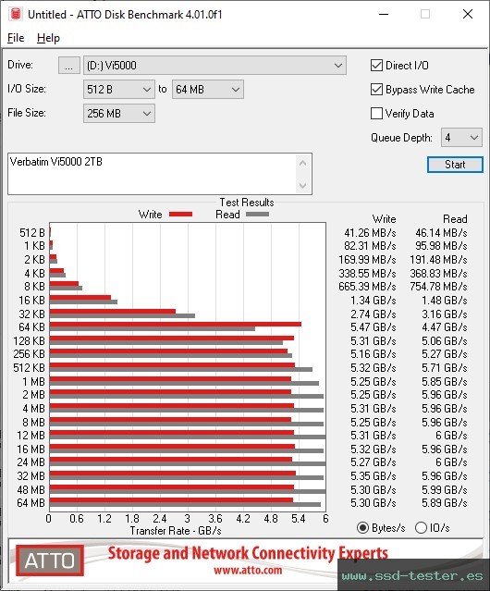The height and width of the screenshot is (591, 490).
Task: Click the 64 MB read value 5.89 GB/s
Action: 445,503
